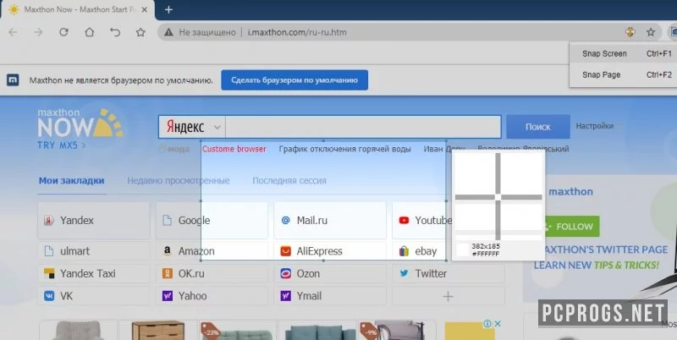677x340 pixels.
Task: Open the Yandex Taxi bookmark tile
Action: (94, 273)
